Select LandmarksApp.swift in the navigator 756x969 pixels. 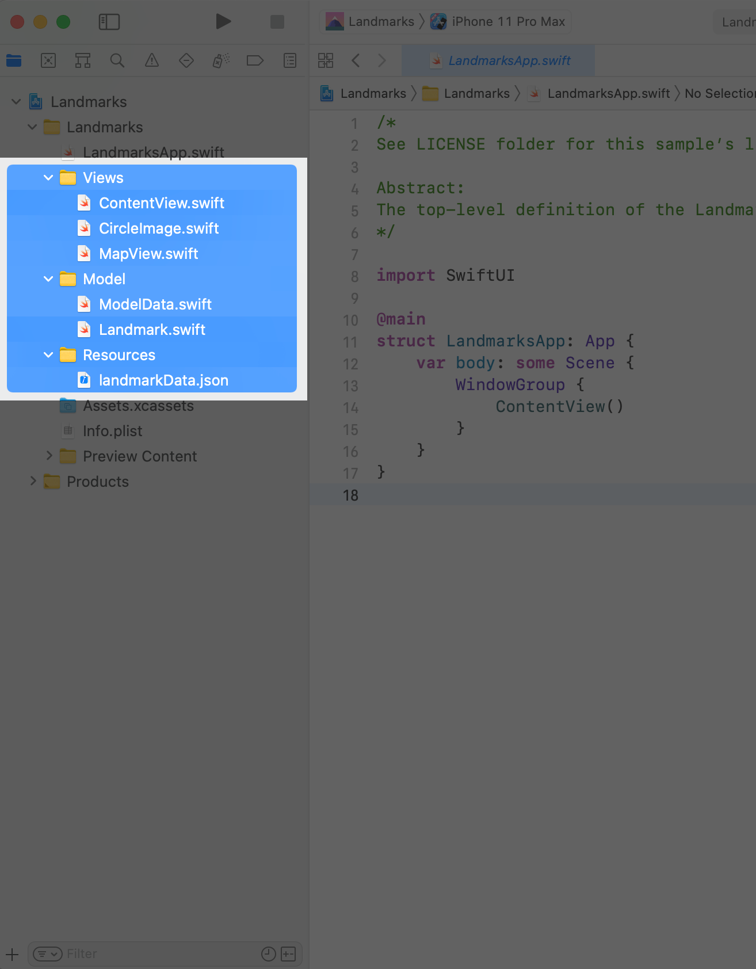click(152, 152)
